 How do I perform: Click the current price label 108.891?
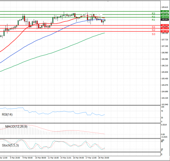[165, 20]
